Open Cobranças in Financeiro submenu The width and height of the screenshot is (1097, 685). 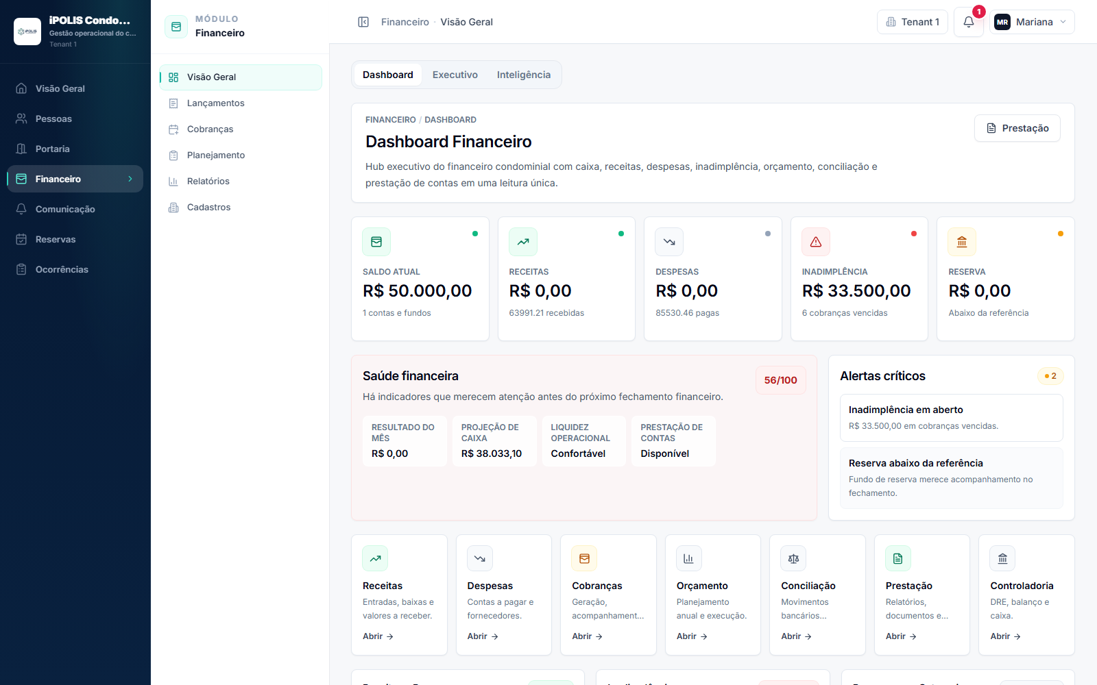(x=241, y=129)
